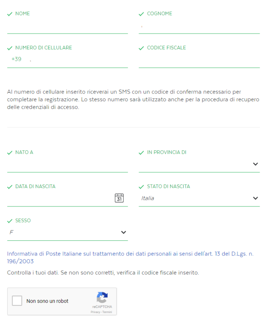
Task: Focus the COGNOME input field
Action: (x=199, y=27)
